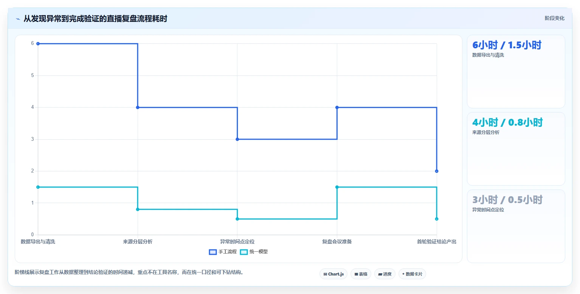The width and height of the screenshot is (580, 294).
Task: Click the 统一模型 data point at 首轮验证结论产出
Action: [x=437, y=219]
